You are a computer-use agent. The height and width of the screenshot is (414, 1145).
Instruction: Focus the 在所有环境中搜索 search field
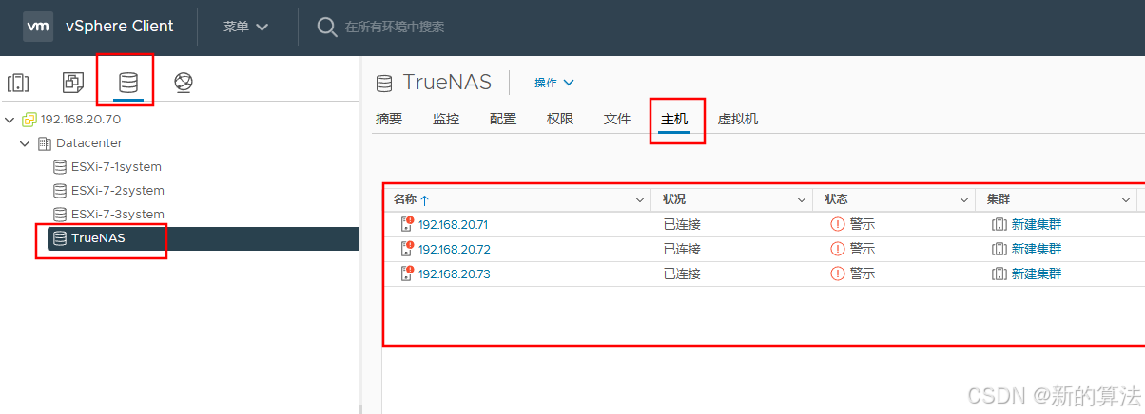tap(395, 27)
